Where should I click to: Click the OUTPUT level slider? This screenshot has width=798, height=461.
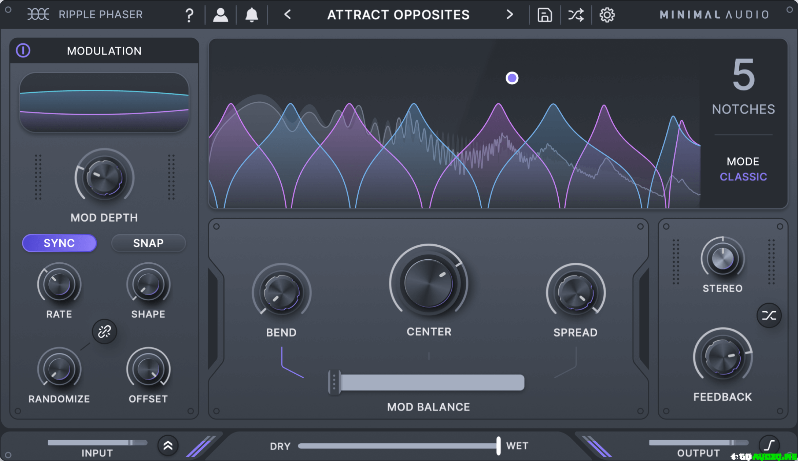point(699,442)
